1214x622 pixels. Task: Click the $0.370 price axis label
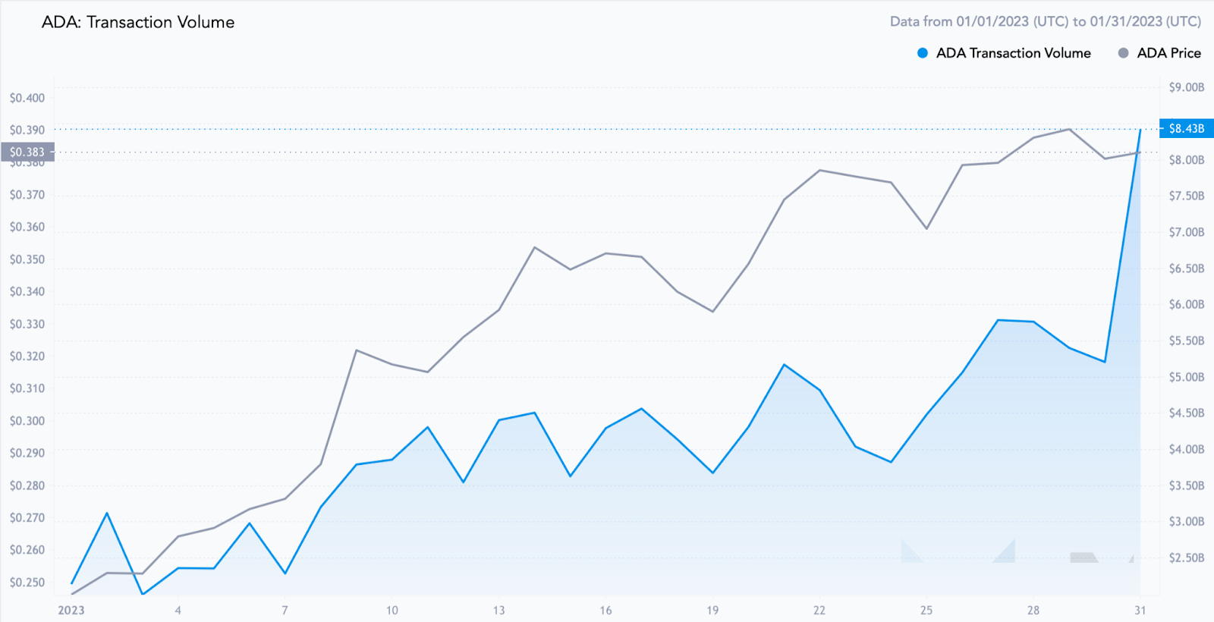click(x=27, y=195)
